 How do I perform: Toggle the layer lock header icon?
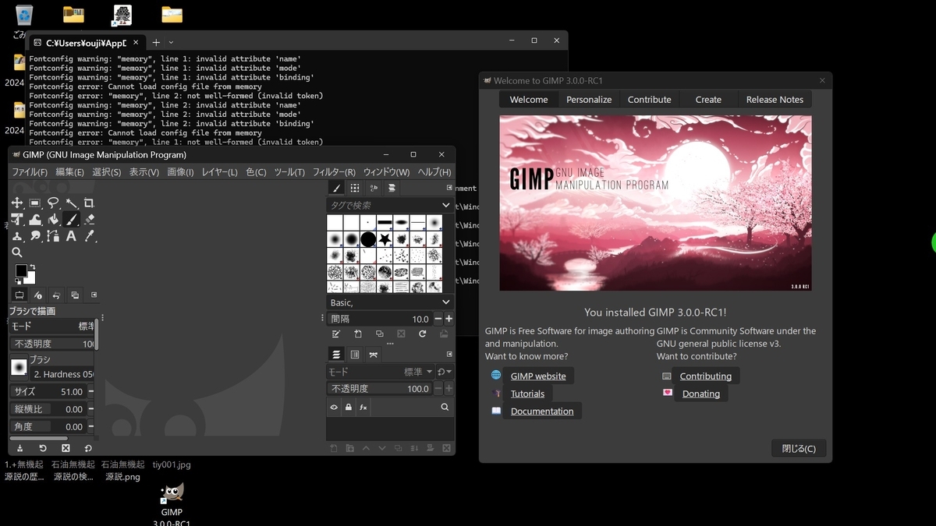coord(348,407)
